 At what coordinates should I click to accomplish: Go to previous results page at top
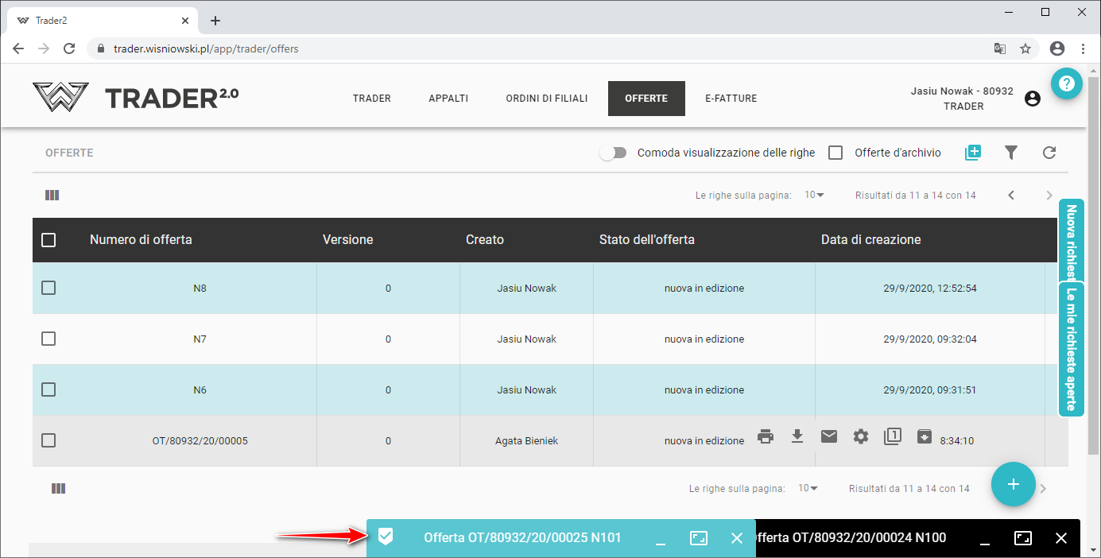click(1011, 195)
